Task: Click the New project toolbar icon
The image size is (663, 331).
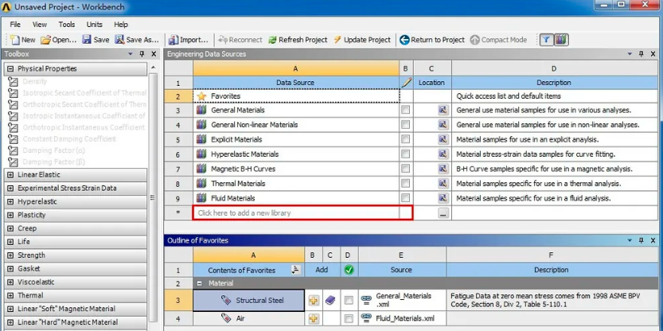Action: pyautogui.click(x=15, y=40)
